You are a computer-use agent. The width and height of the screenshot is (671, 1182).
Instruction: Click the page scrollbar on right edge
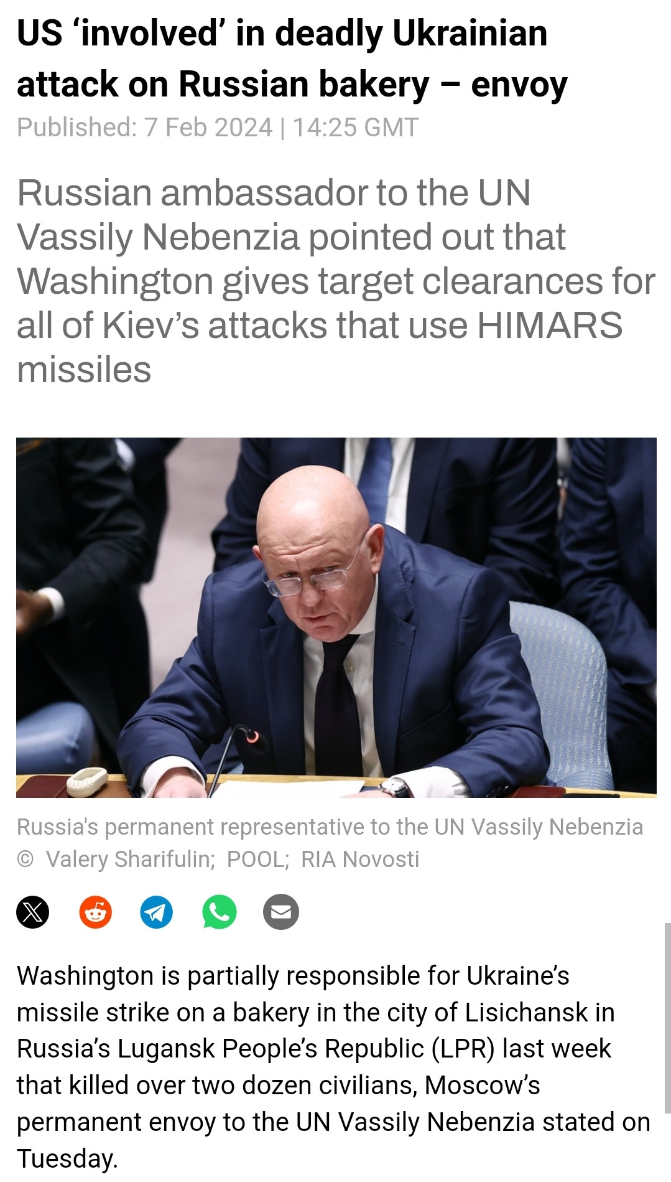point(667,1019)
